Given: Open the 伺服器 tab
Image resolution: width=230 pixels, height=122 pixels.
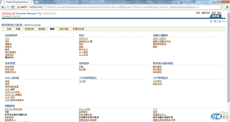Looking at the screenshot, I should (x=42, y=29).
